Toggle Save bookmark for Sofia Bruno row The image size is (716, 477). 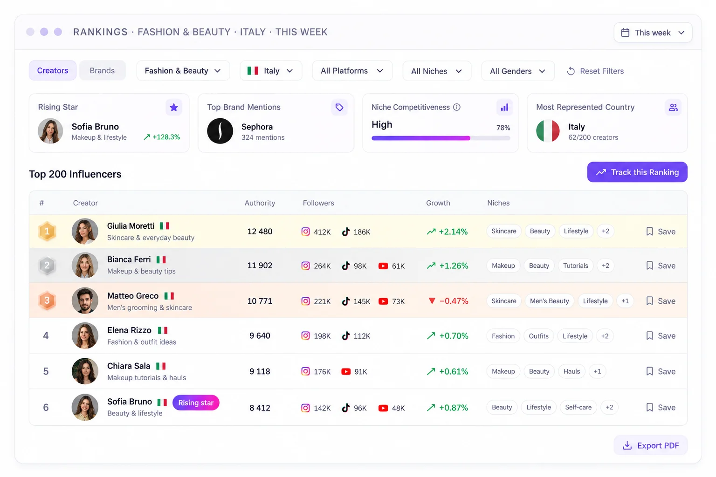(x=661, y=408)
